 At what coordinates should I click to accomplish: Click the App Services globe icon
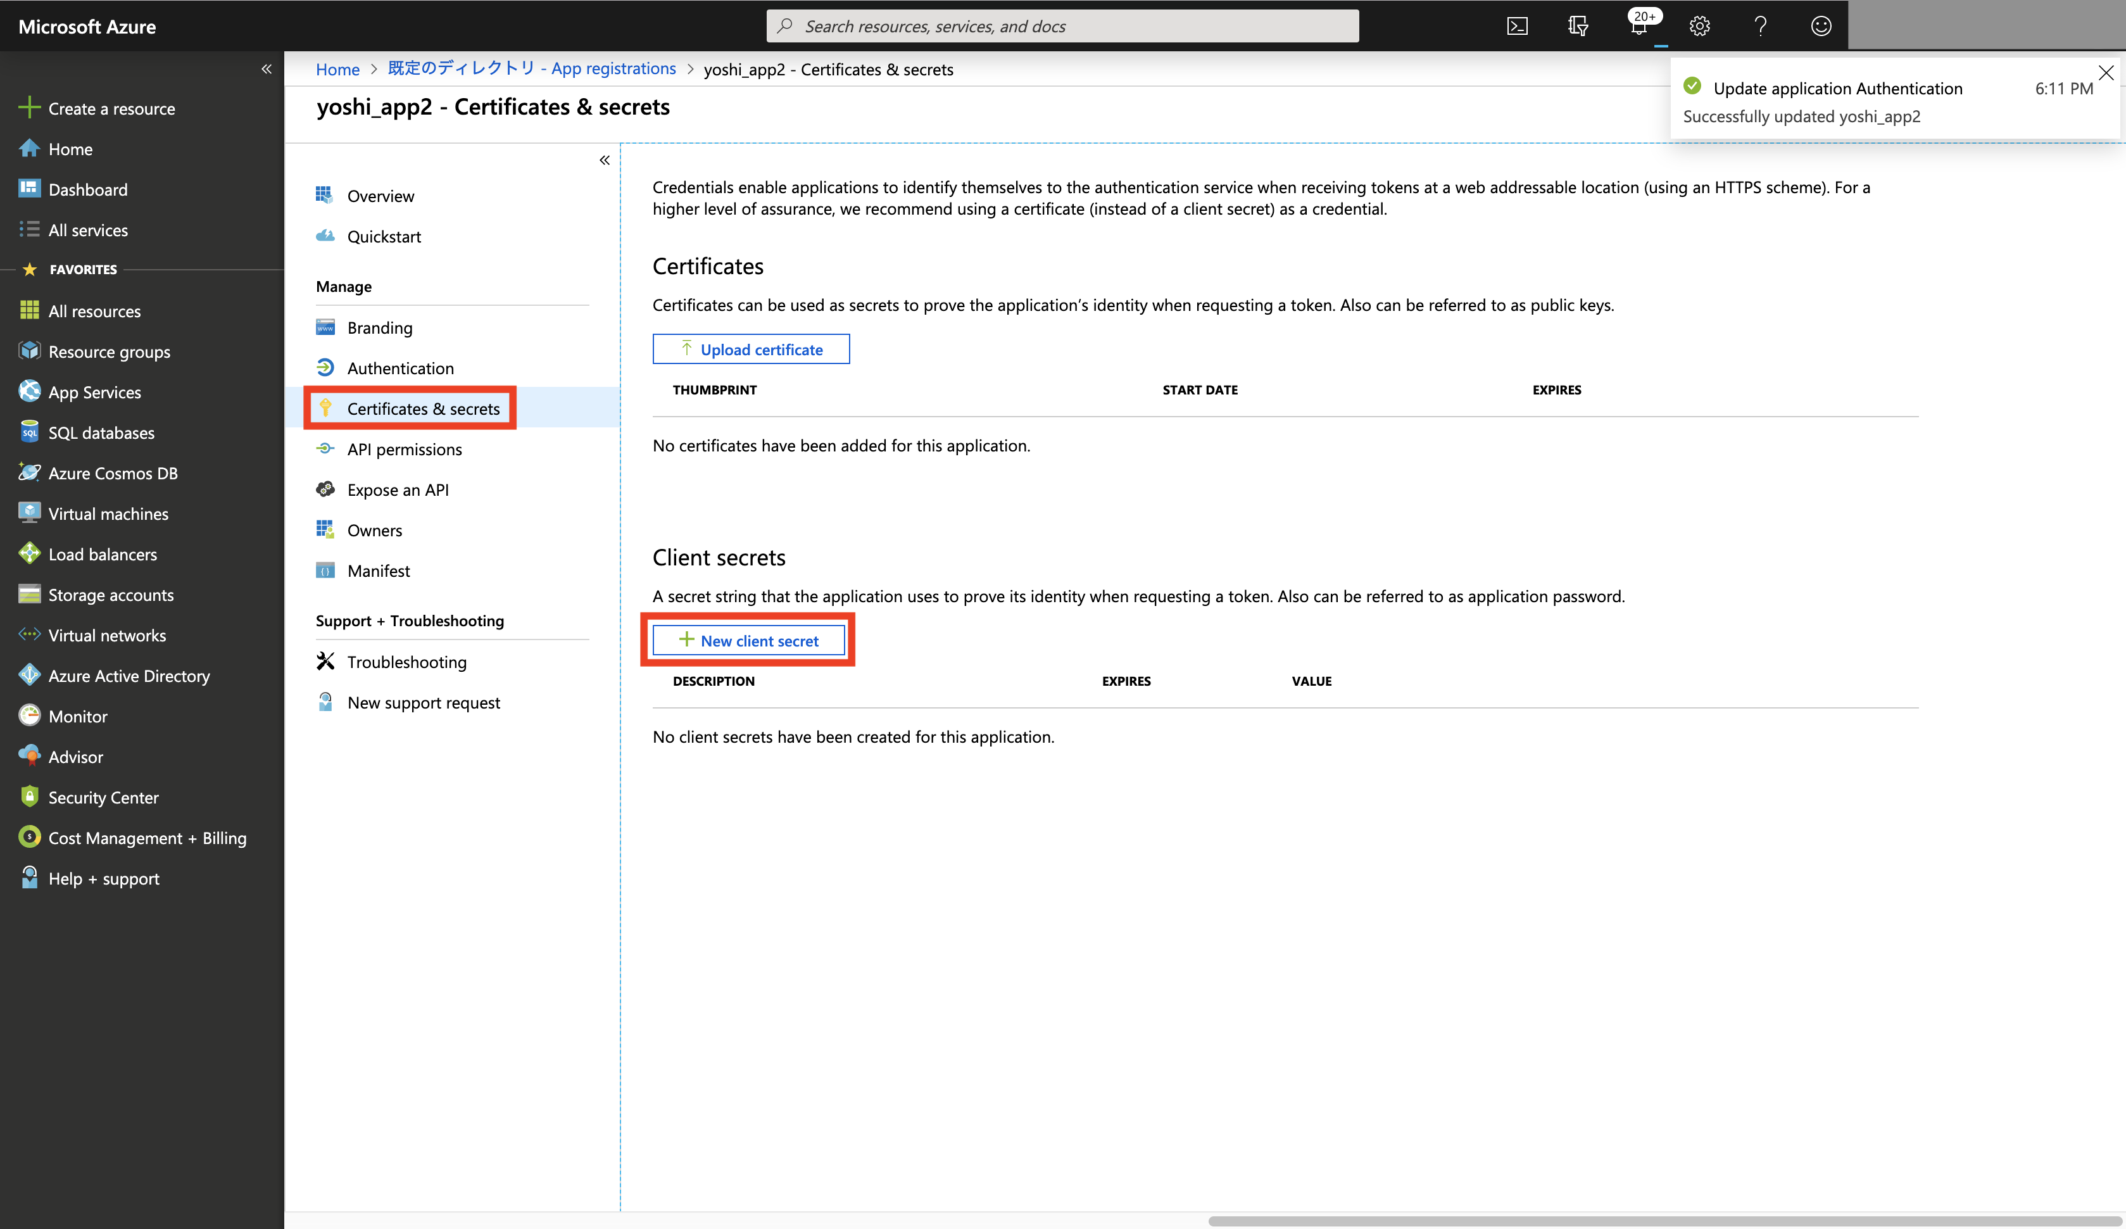pyautogui.click(x=30, y=391)
